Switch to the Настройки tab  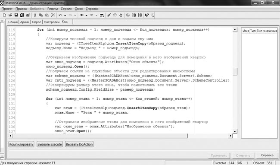[52, 22]
